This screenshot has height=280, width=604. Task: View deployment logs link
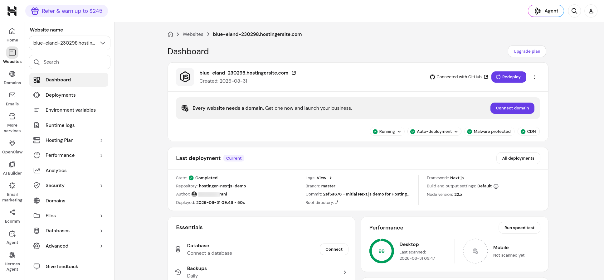(x=324, y=178)
